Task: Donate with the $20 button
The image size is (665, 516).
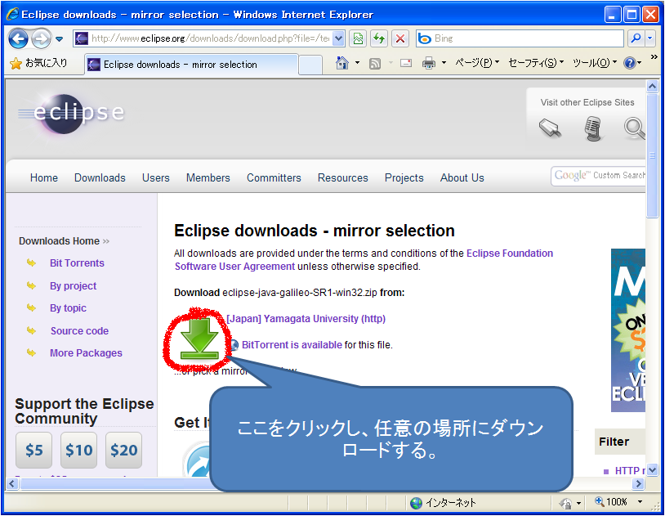Action: point(124,451)
